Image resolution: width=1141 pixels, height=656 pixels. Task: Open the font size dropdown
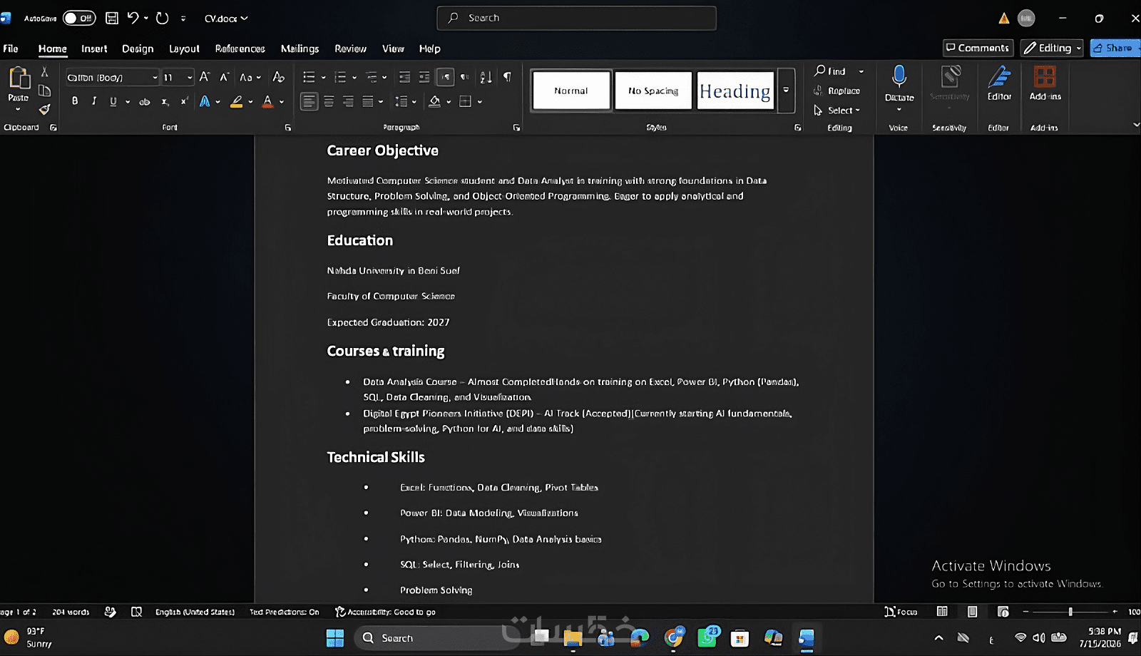pyautogui.click(x=189, y=77)
